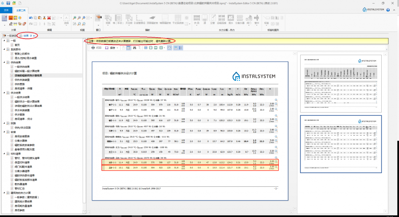Open the 保存 dropdown arrow in report toolbar
The width and height of the screenshot is (399, 217).
pos(117,47)
